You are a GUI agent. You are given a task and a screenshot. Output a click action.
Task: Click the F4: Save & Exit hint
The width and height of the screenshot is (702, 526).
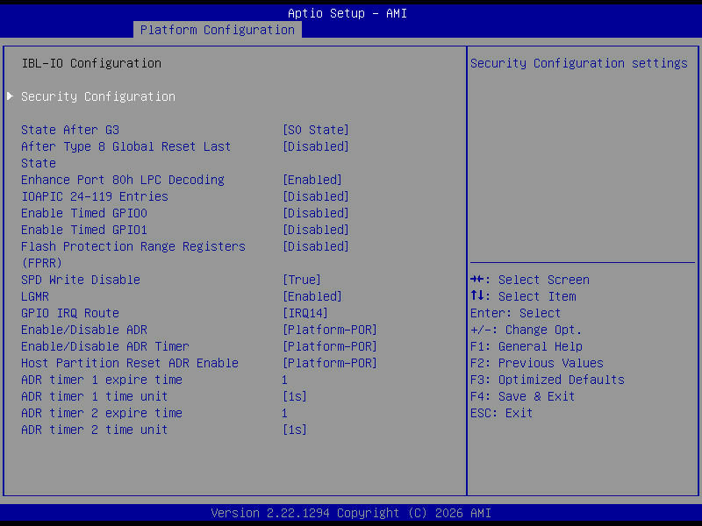click(x=522, y=396)
